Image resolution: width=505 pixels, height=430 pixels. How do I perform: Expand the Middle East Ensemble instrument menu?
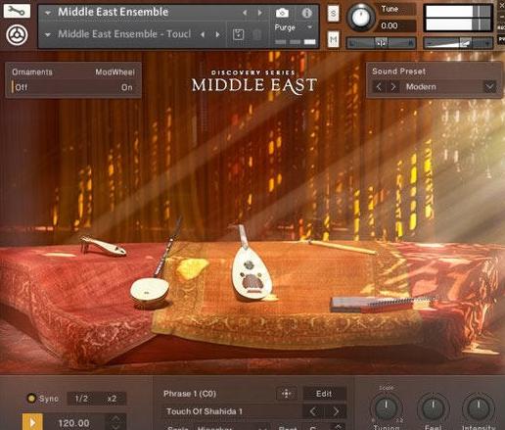(48, 13)
